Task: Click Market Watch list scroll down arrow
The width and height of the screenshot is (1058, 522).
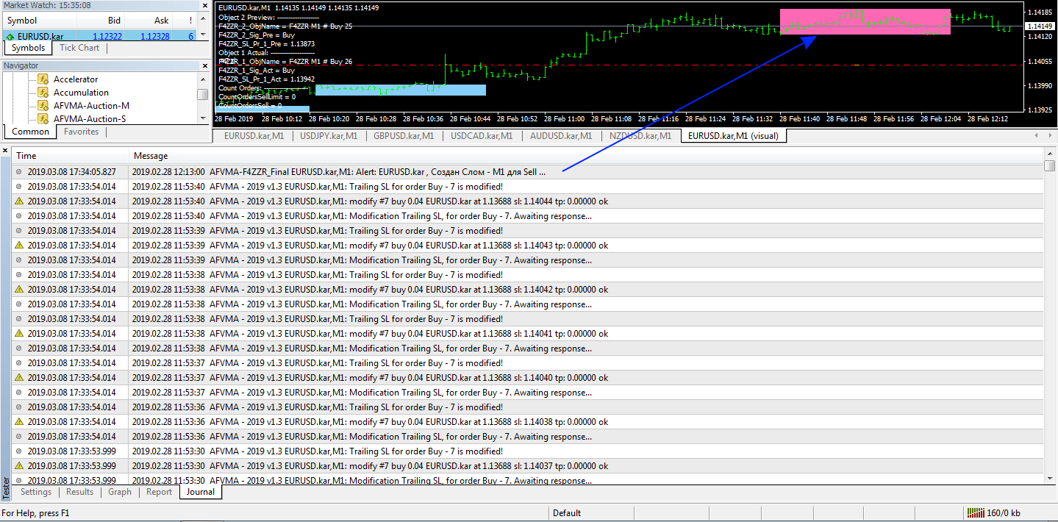Action: pyautogui.click(x=203, y=35)
